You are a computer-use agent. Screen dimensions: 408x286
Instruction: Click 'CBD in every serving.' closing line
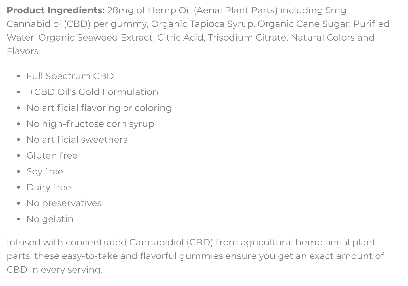click(x=55, y=270)
